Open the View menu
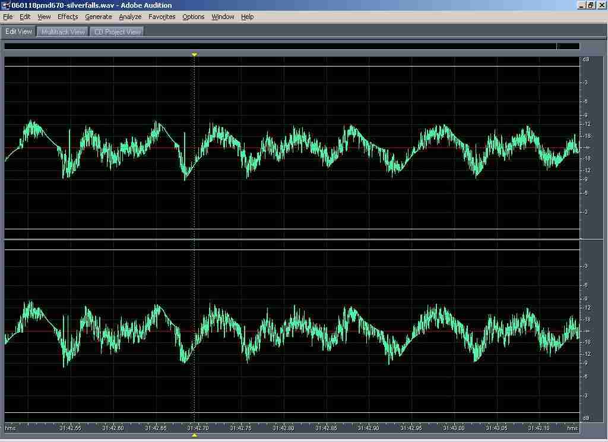The width and height of the screenshot is (608, 442). [x=44, y=17]
